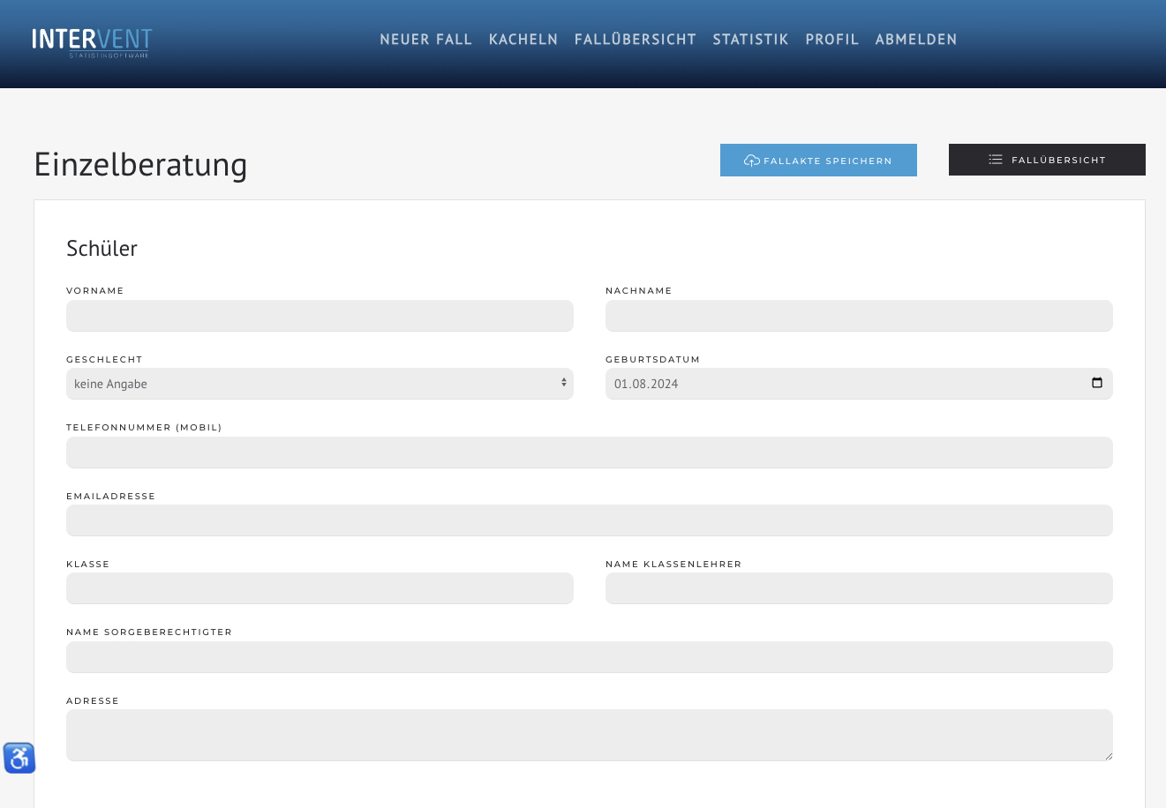Click the INTERVENT logo
Viewport: 1166px width, 808px height.
pyautogui.click(x=92, y=41)
